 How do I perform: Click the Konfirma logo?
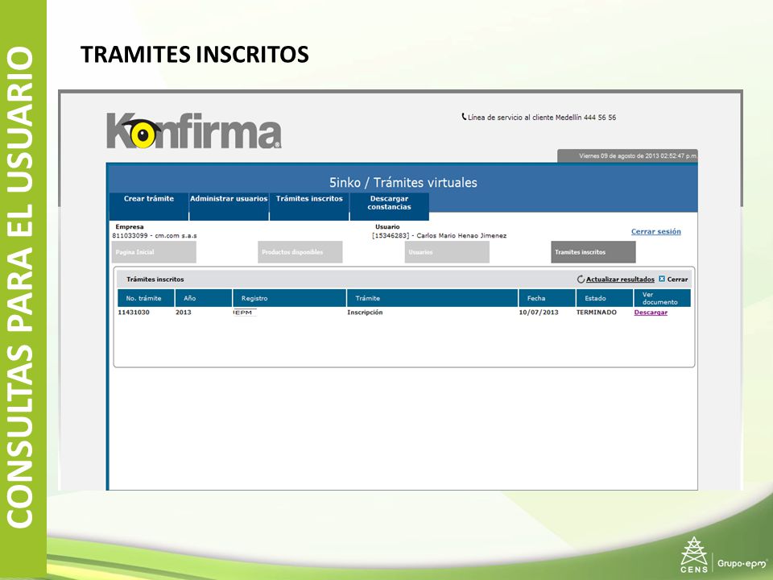pyautogui.click(x=194, y=130)
